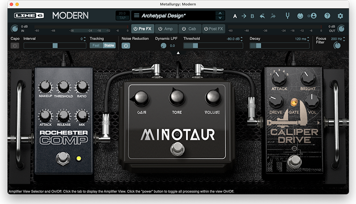Set Tracking to Fast

(x=96, y=46)
